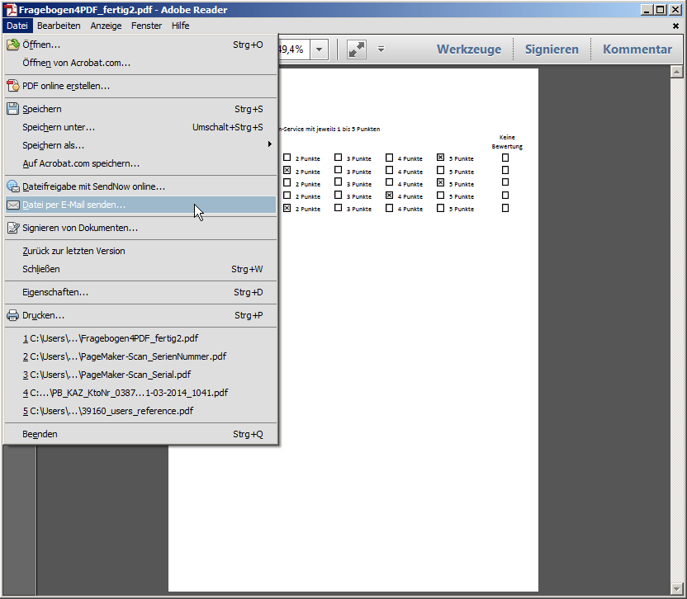The width and height of the screenshot is (687, 599).
Task: Choose Auf Acrobat.com speichern…
Action: point(140,163)
